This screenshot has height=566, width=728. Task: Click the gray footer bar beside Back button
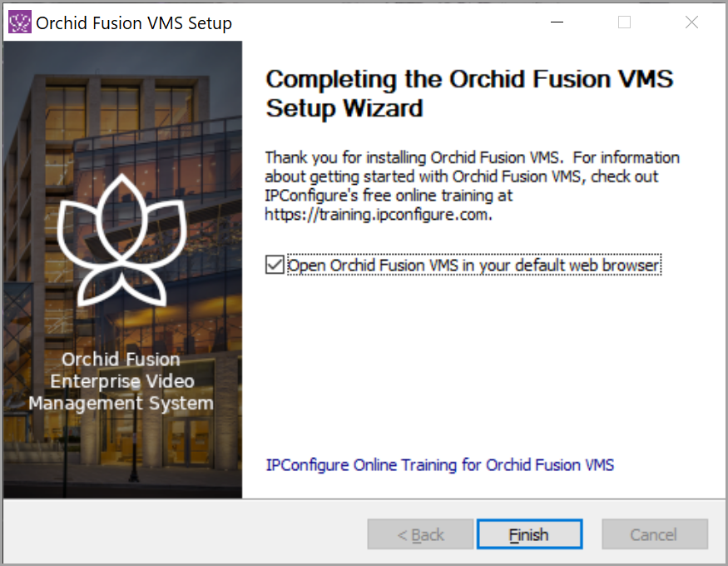(x=186, y=533)
